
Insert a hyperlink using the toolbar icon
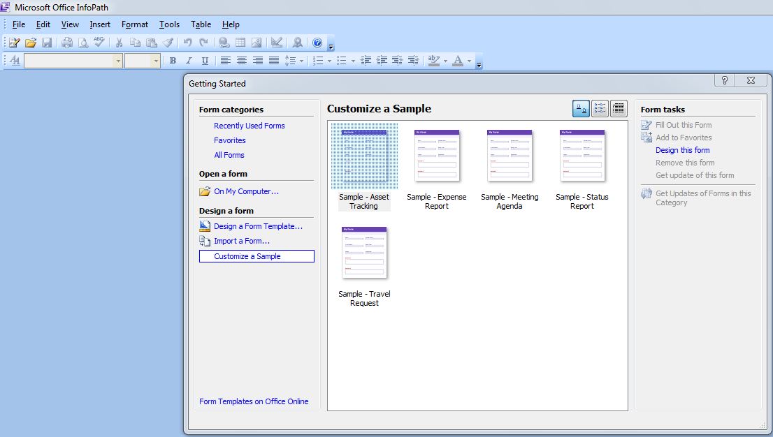point(224,42)
